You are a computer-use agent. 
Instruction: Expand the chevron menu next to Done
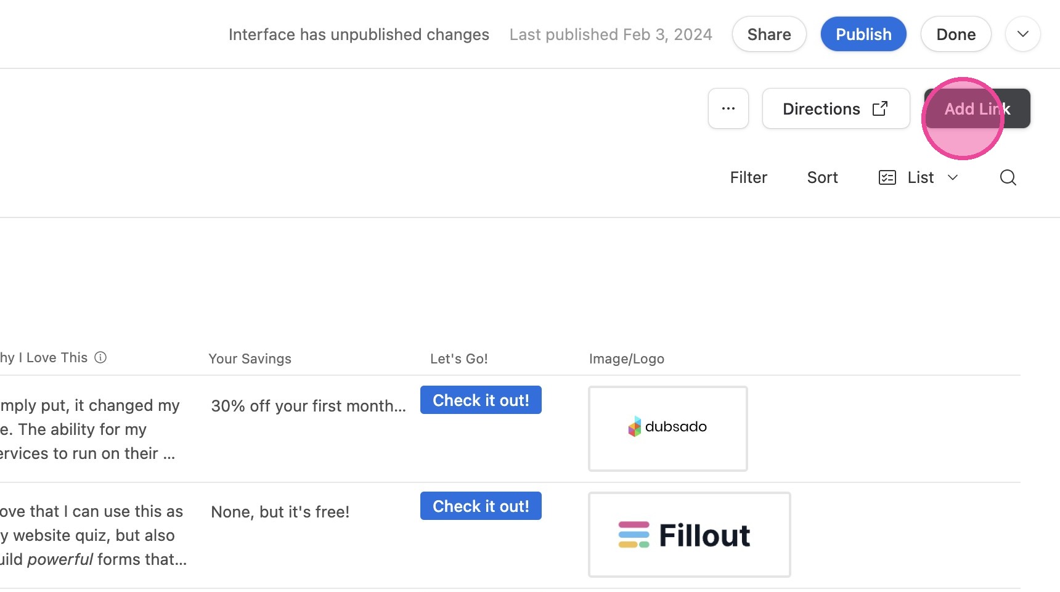click(x=1023, y=34)
